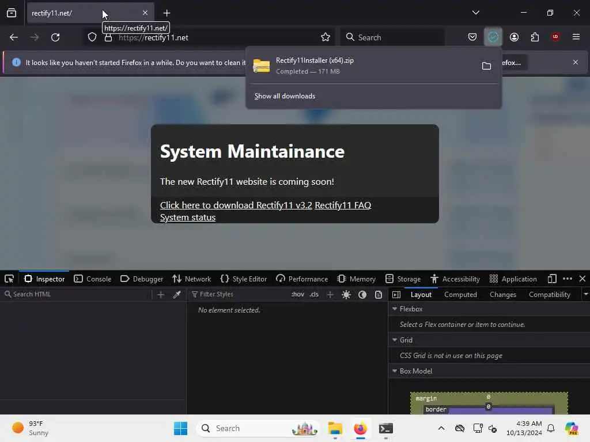Open the Application tab
The height and width of the screenshot is (442, 590).
[x=513, y=279]
